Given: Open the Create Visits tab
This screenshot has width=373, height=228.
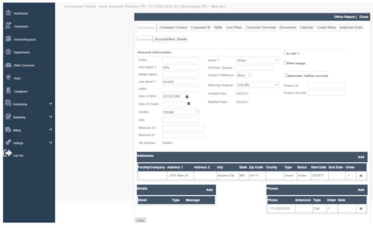Looking at the screenshot, I should tap(326, 27).
